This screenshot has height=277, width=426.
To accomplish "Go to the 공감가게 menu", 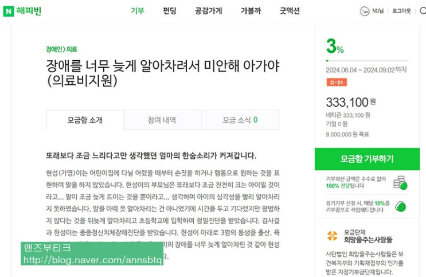I will pyautogui.click(x=208, y=11).
